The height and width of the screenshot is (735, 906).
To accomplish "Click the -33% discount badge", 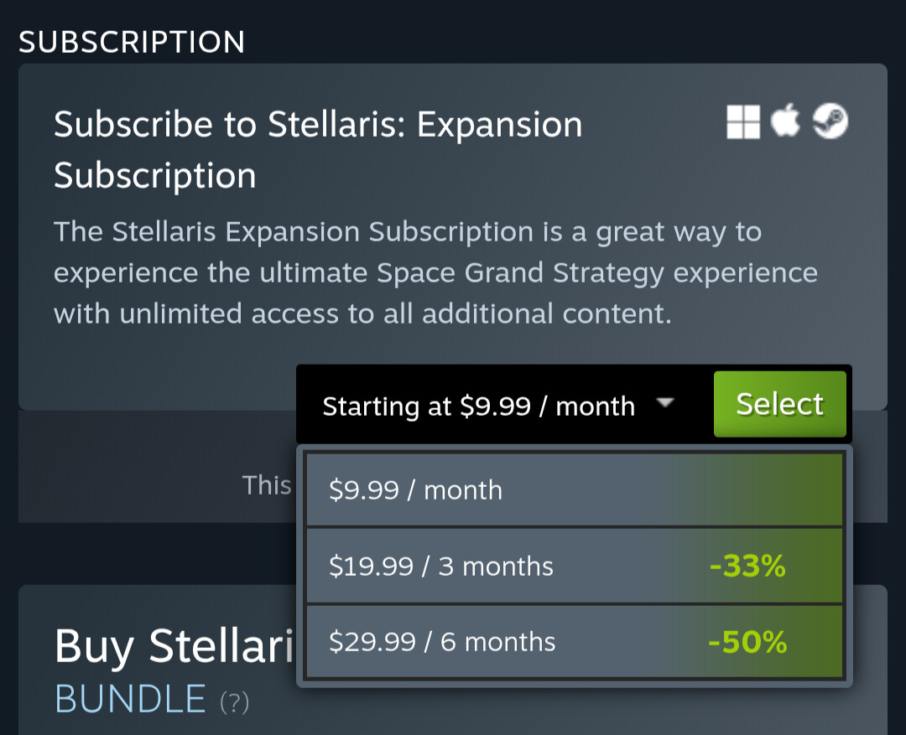I will [747, 567].
